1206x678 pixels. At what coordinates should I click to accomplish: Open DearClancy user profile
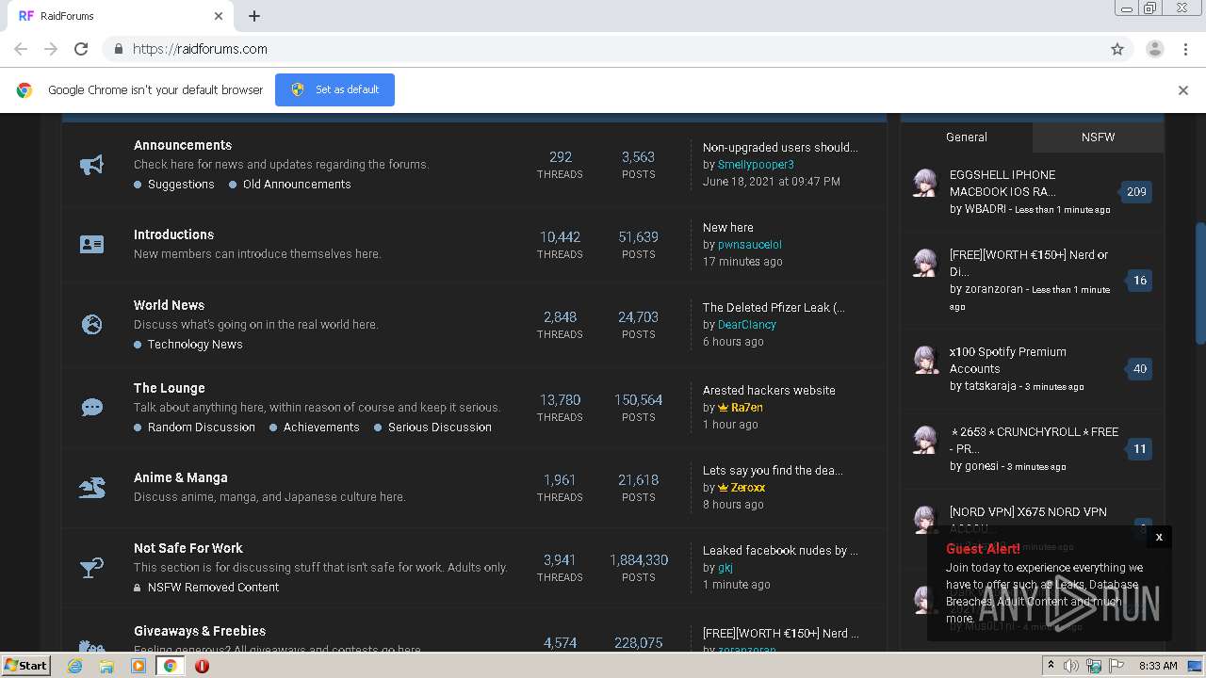pos(747,325)
